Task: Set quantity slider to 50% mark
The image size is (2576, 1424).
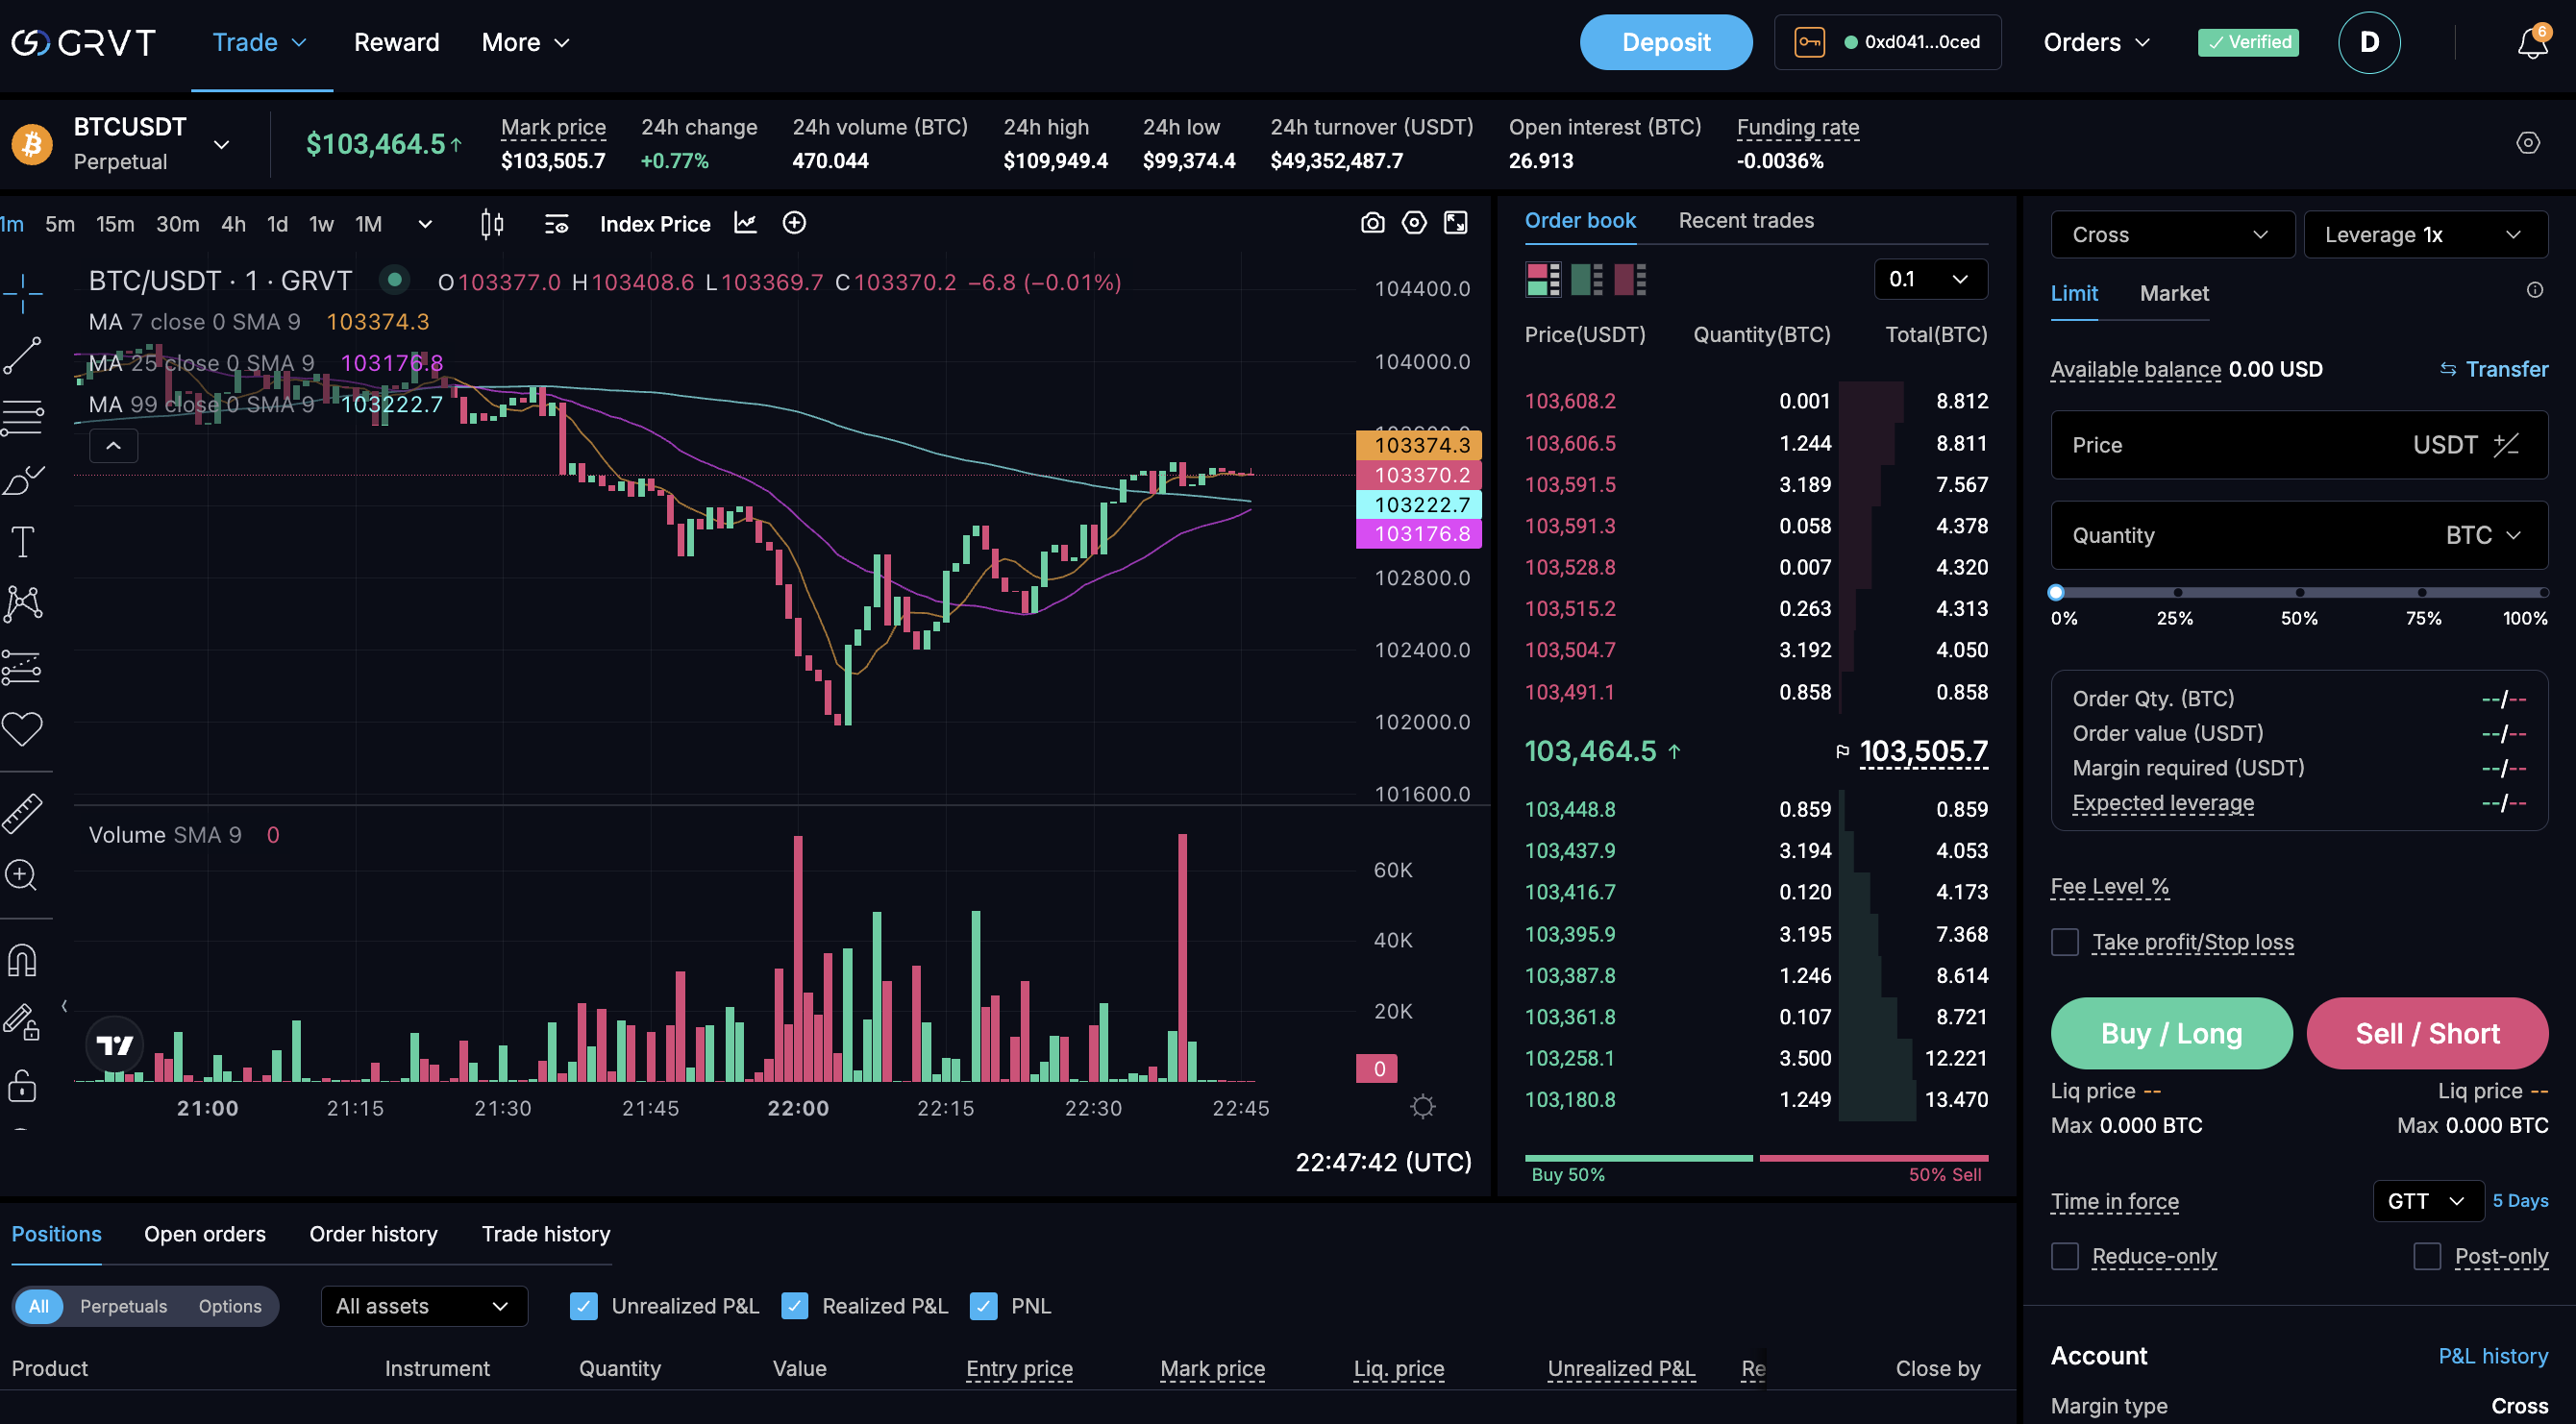Action: (x=2298, y=593)
